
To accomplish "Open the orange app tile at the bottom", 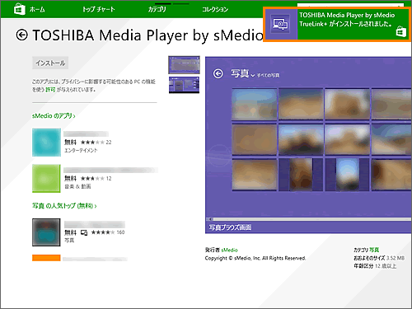I will [46, 258].
